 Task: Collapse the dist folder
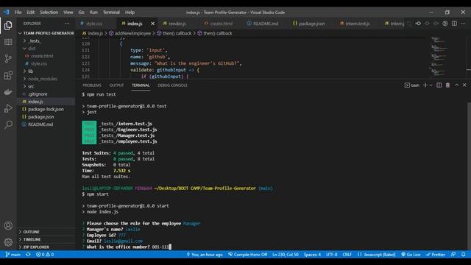pyautogui.click(x=46, y=49)
